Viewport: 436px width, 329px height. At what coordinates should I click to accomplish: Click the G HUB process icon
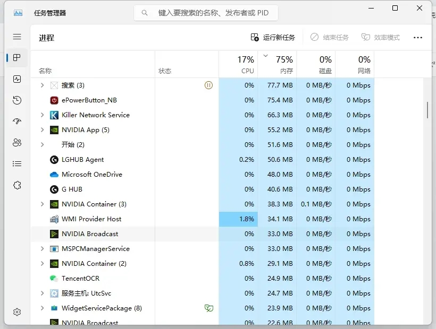54,189
